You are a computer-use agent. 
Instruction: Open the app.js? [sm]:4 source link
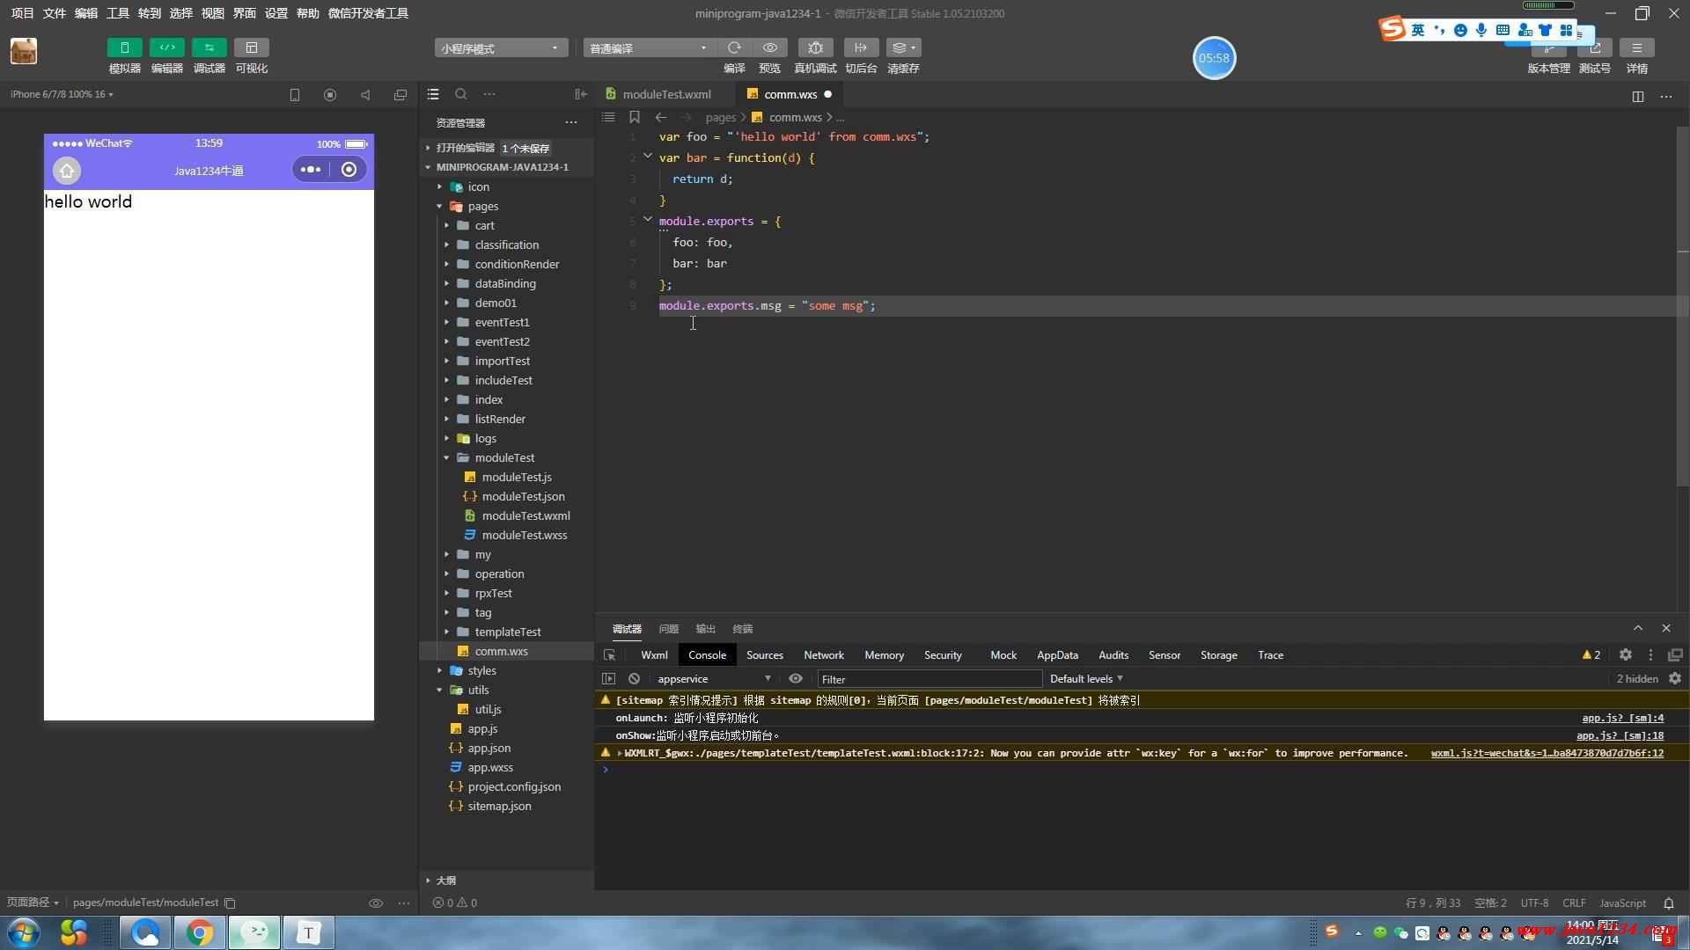1622,718
